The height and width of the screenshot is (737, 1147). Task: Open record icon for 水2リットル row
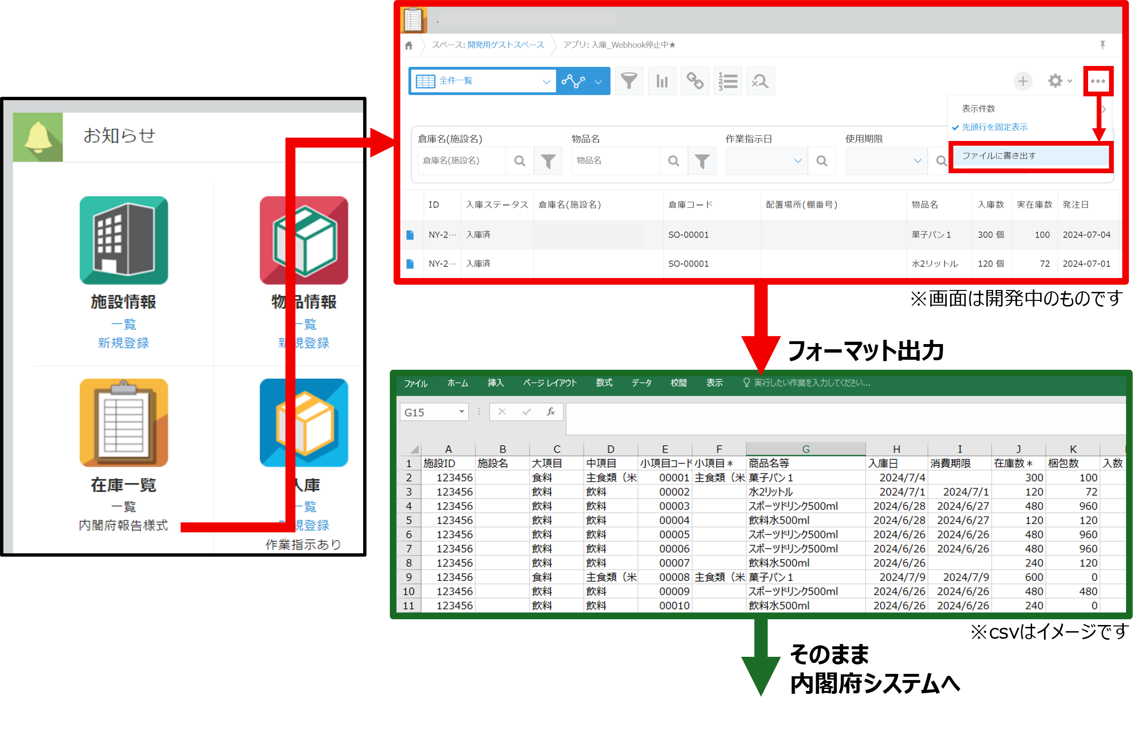pyautogui.click(x=410, y=264)
